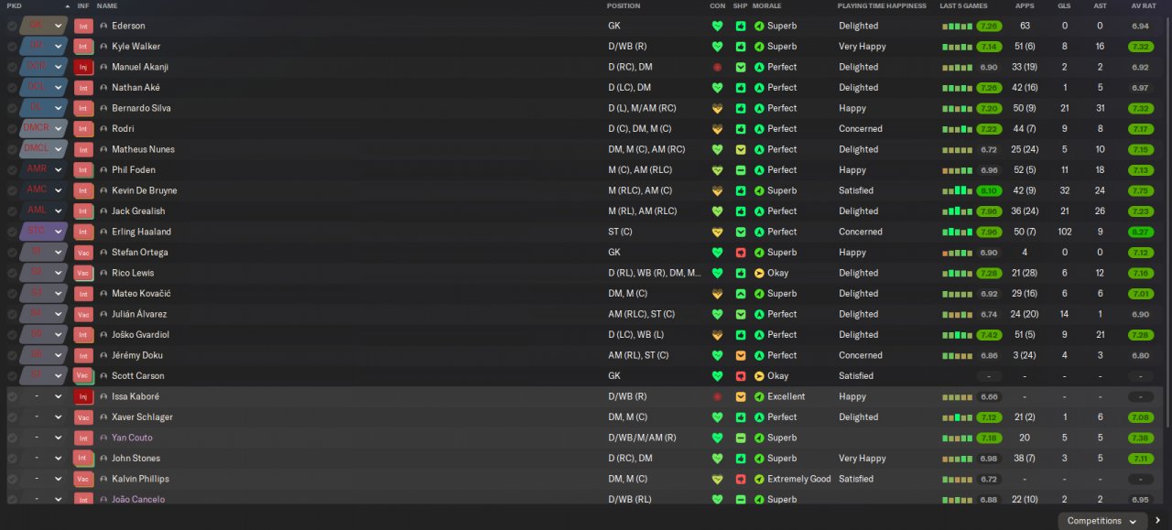Tick the selection circle for Erling Haaland
Viewport: 1172px width, 530px height.
[12, 232]
